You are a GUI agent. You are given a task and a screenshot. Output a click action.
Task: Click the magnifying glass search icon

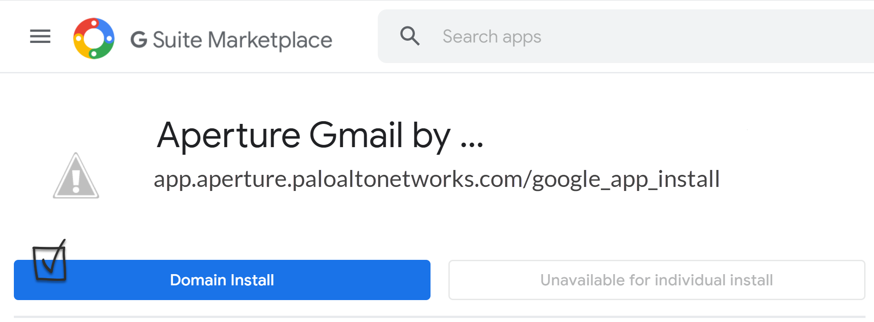pyautogui.click(x=410, y=36)
